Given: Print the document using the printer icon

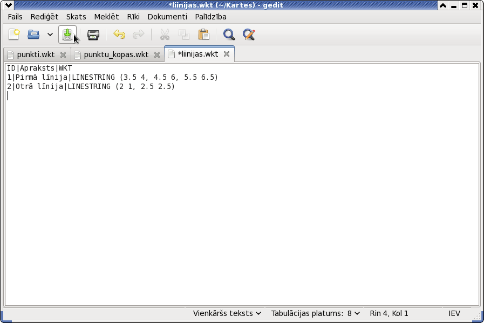Looking at the screenshot, I should point(93,35).
